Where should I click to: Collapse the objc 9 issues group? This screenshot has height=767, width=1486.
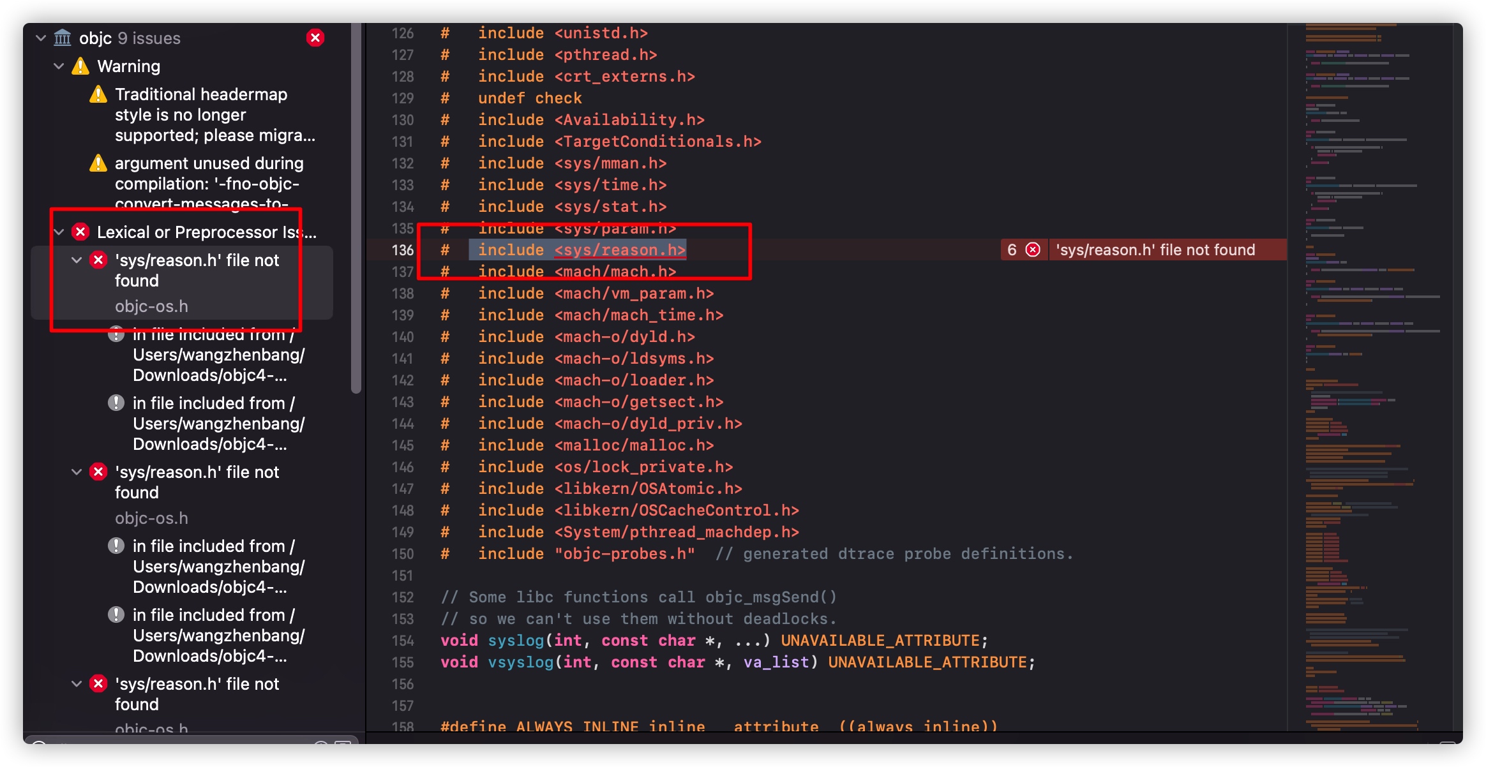[41, 38]
